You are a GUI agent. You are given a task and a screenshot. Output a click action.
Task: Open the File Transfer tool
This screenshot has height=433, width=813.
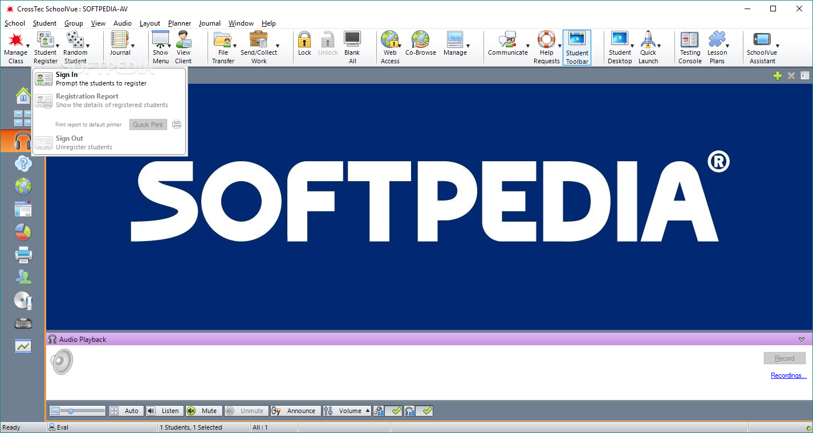(x=222, y=47)
